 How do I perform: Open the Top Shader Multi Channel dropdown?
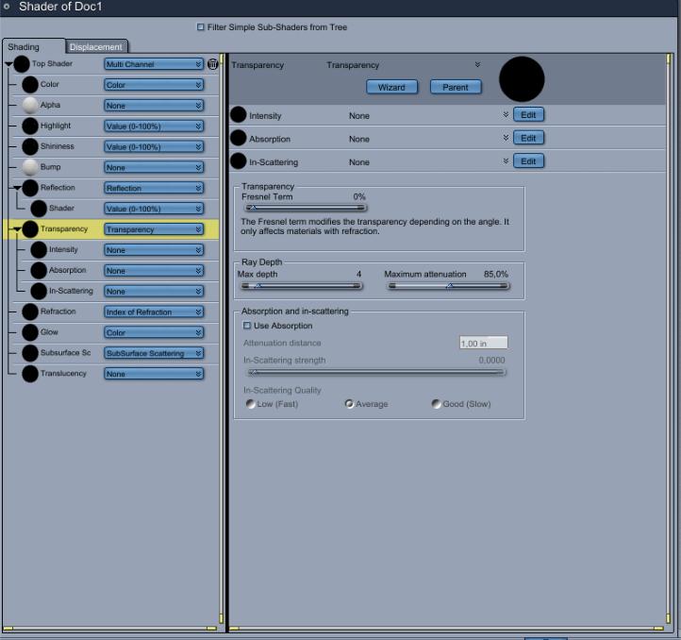(x=154, y=64)
